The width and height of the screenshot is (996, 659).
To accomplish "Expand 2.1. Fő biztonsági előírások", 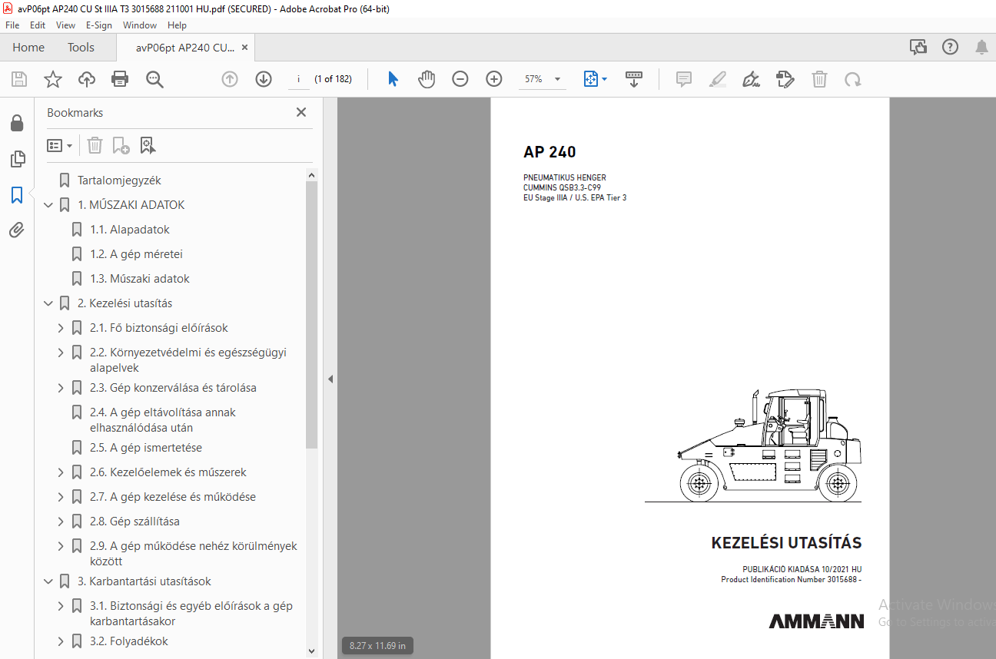I will point(61,328).
